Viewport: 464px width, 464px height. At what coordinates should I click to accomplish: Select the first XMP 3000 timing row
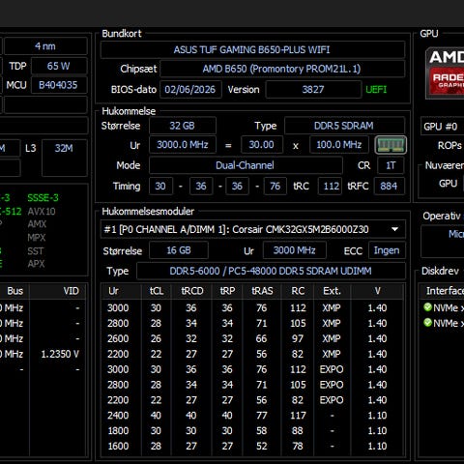(252, 307)
